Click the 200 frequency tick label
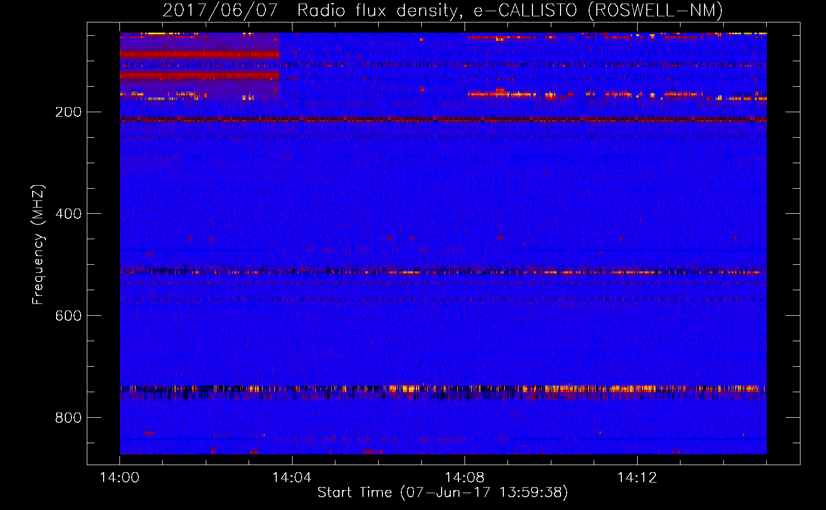 tap(68, 112)
